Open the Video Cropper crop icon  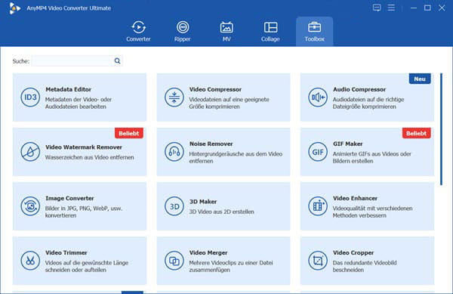(318, 261)
